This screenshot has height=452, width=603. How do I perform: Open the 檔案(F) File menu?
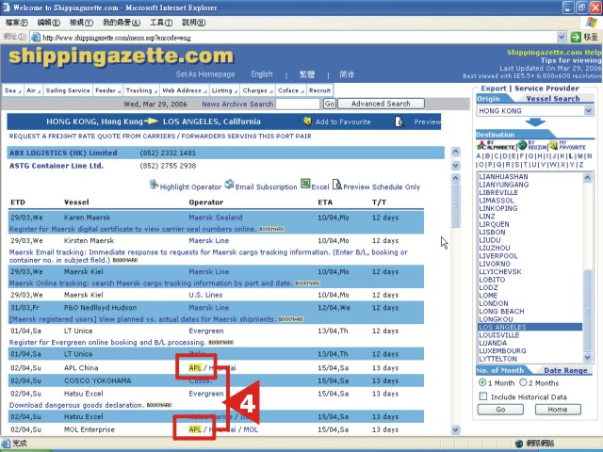point(17,23)
